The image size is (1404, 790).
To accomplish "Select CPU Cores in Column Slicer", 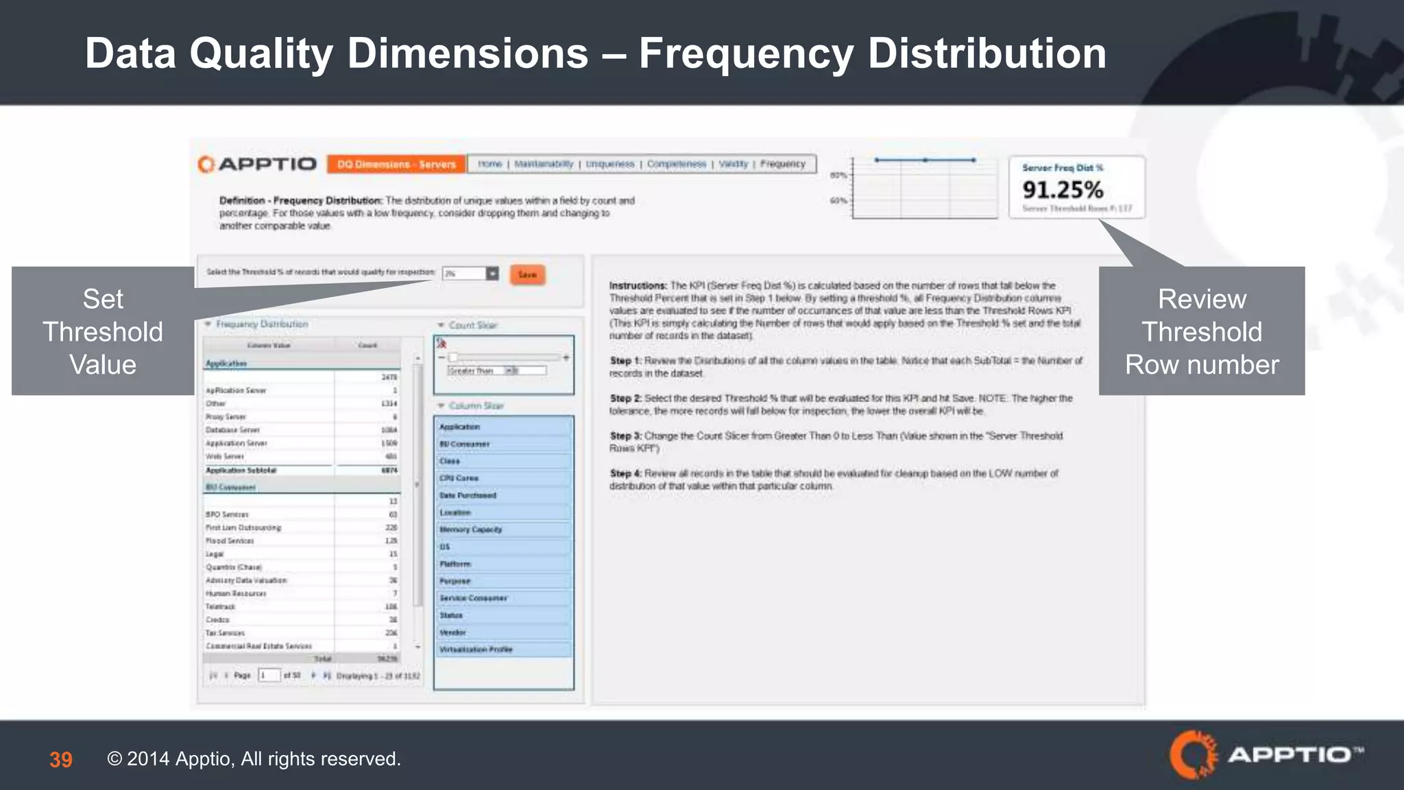I will 504,478.
